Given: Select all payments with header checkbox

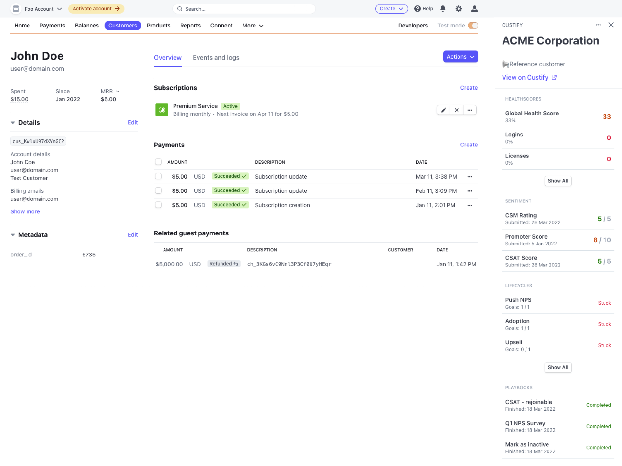Looking at the screenshot, I should click(158, 162).
